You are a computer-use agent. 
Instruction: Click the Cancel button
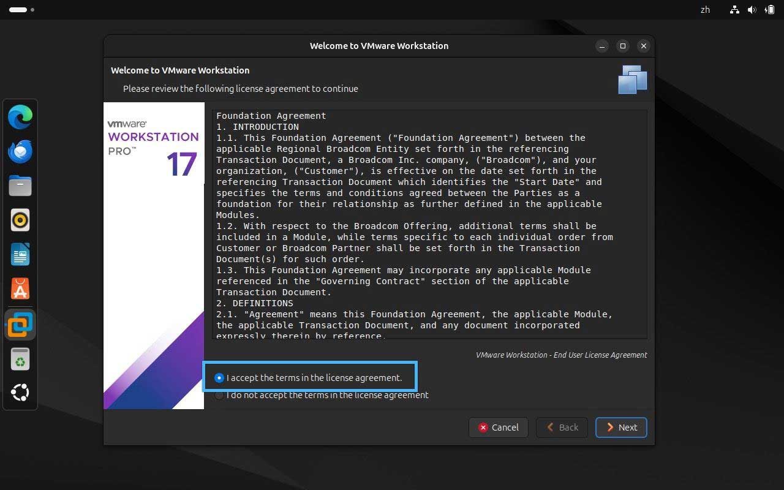tap(499, 428)
